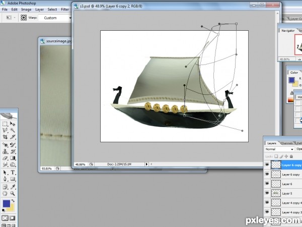The image size is (302, 227).
Task: Select the Dodge tool
Action: pyautogui.click(x=13, y=164)
